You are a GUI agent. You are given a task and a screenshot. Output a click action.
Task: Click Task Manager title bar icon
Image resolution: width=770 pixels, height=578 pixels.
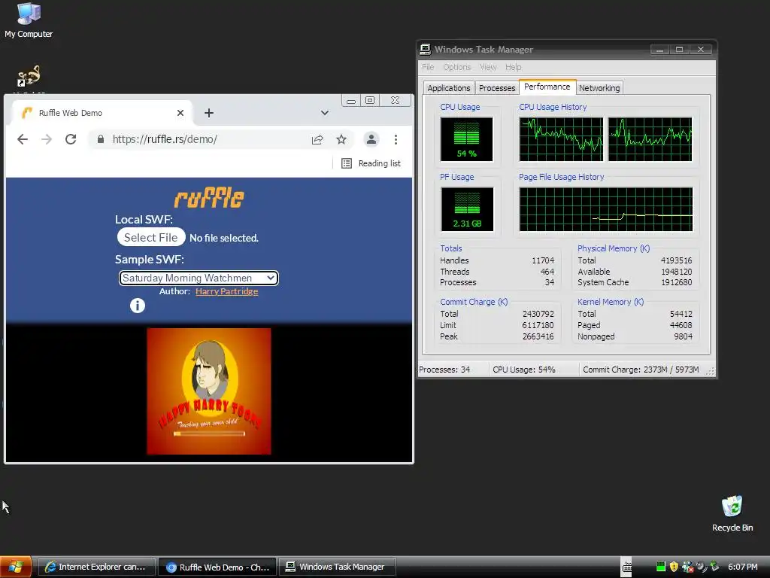point(426,49)
